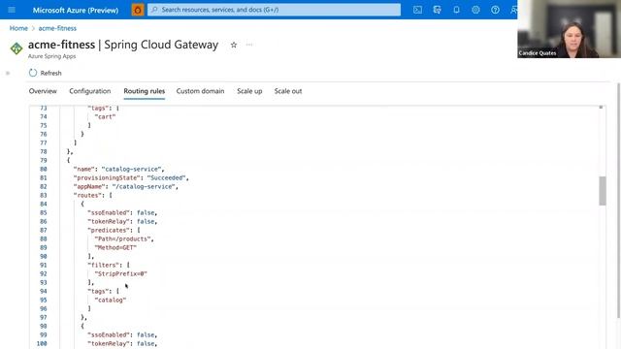The width and height of the screenshot is (621, 349).
Task: Click the "filters" key
Action: coord(104,265)
